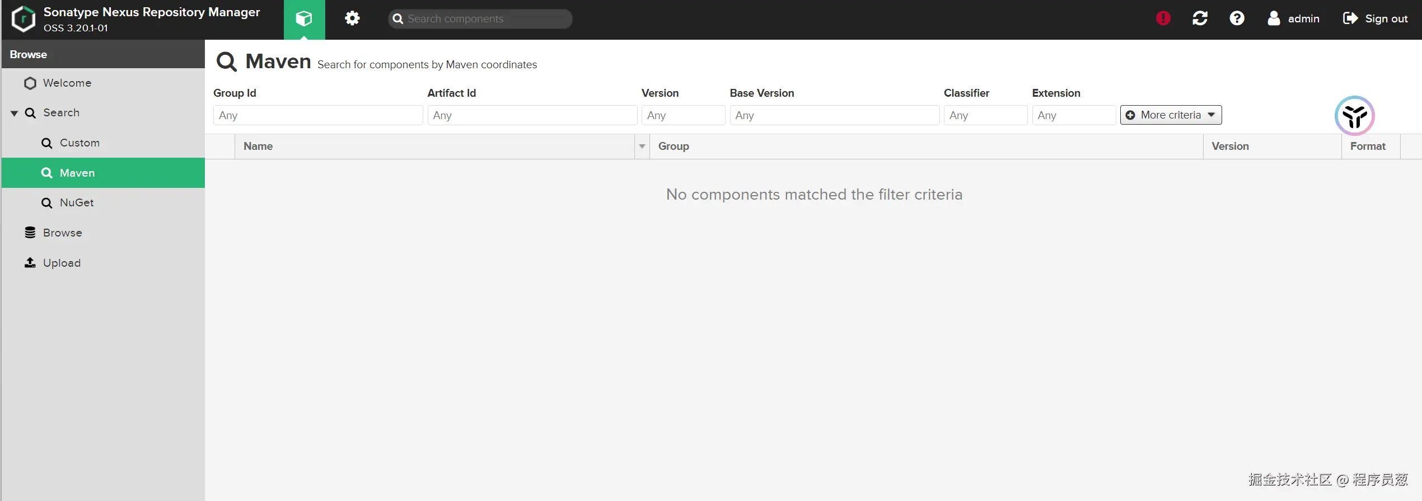
Task: Click the admin user account
Action: click(1293, 18)
